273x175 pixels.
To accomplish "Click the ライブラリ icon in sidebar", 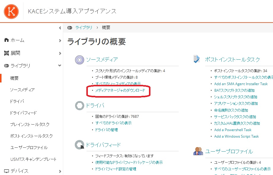I will [7, 66].
